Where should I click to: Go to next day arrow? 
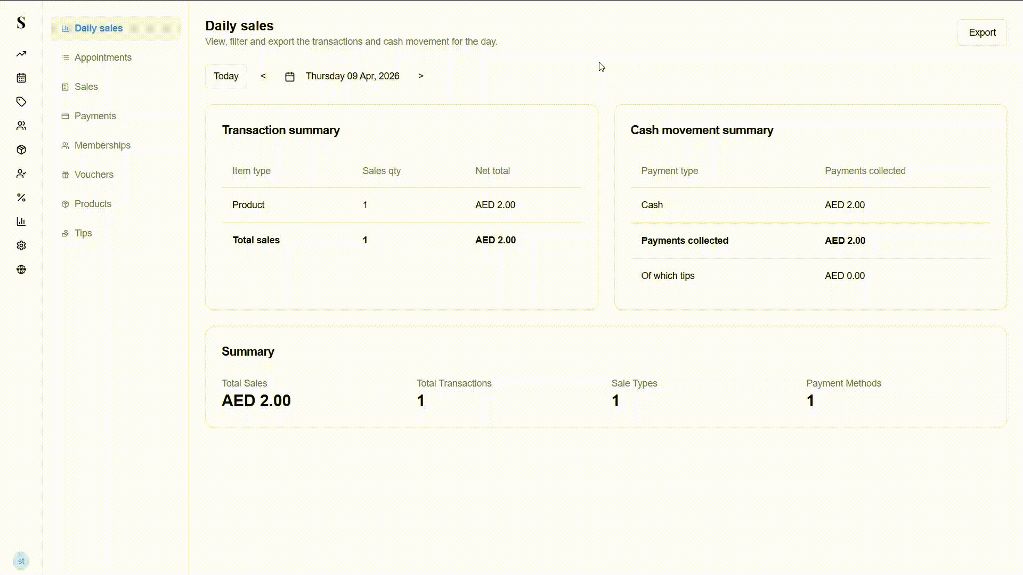(420, 76)
